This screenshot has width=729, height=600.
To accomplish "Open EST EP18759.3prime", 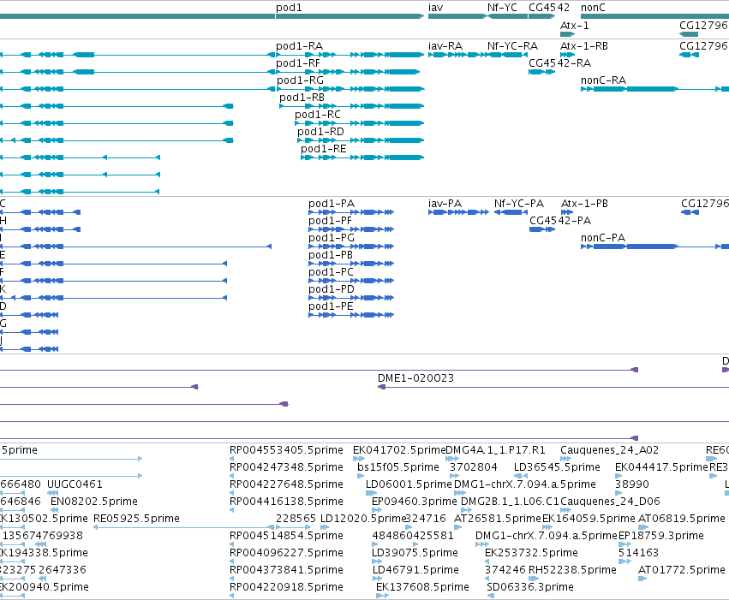I will click(661, 537).
